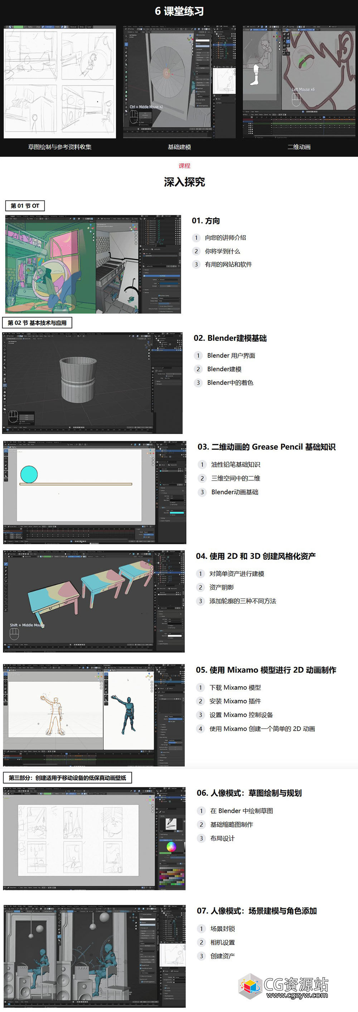Open the wooden bucket model screenshot thumbnail

[x=92, y=383]
